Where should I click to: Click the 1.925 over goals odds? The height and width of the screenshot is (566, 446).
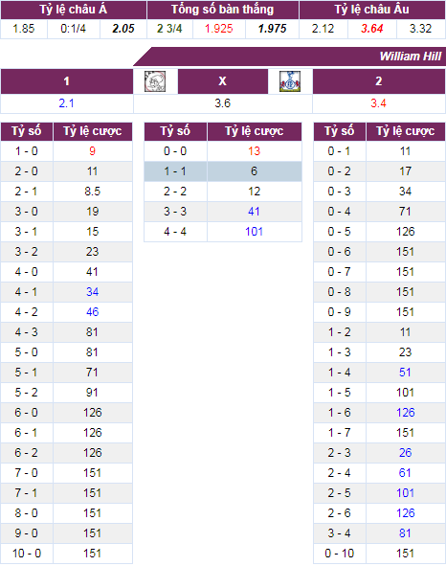click(219, 29)
